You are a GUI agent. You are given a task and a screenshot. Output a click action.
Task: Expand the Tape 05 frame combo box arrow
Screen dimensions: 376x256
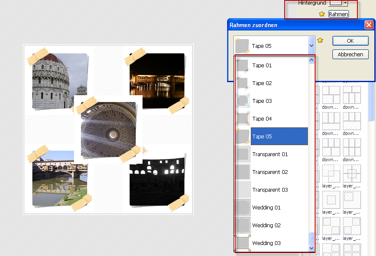pos(312,45)
